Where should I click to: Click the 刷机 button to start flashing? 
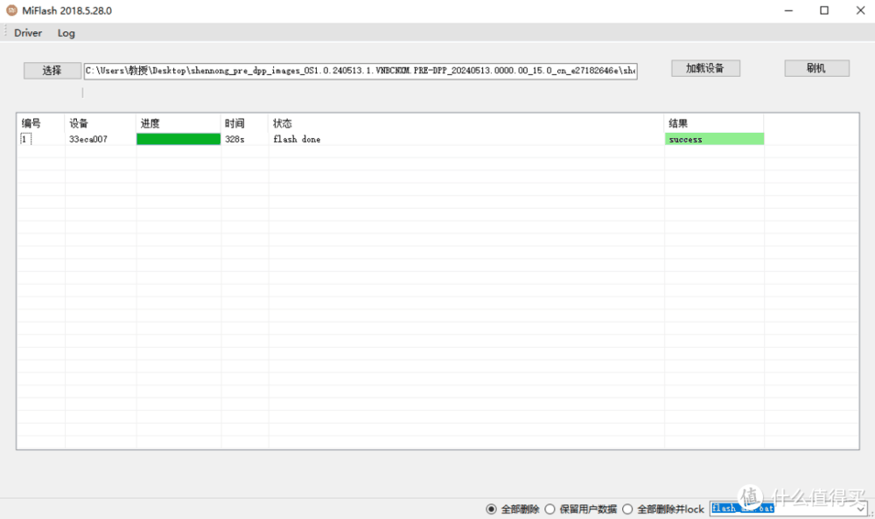point(815,67)
